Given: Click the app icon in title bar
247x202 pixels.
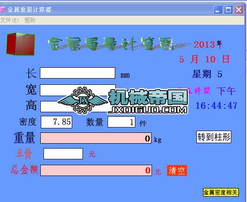Looking at the screenshot, I should pos(3,9).
